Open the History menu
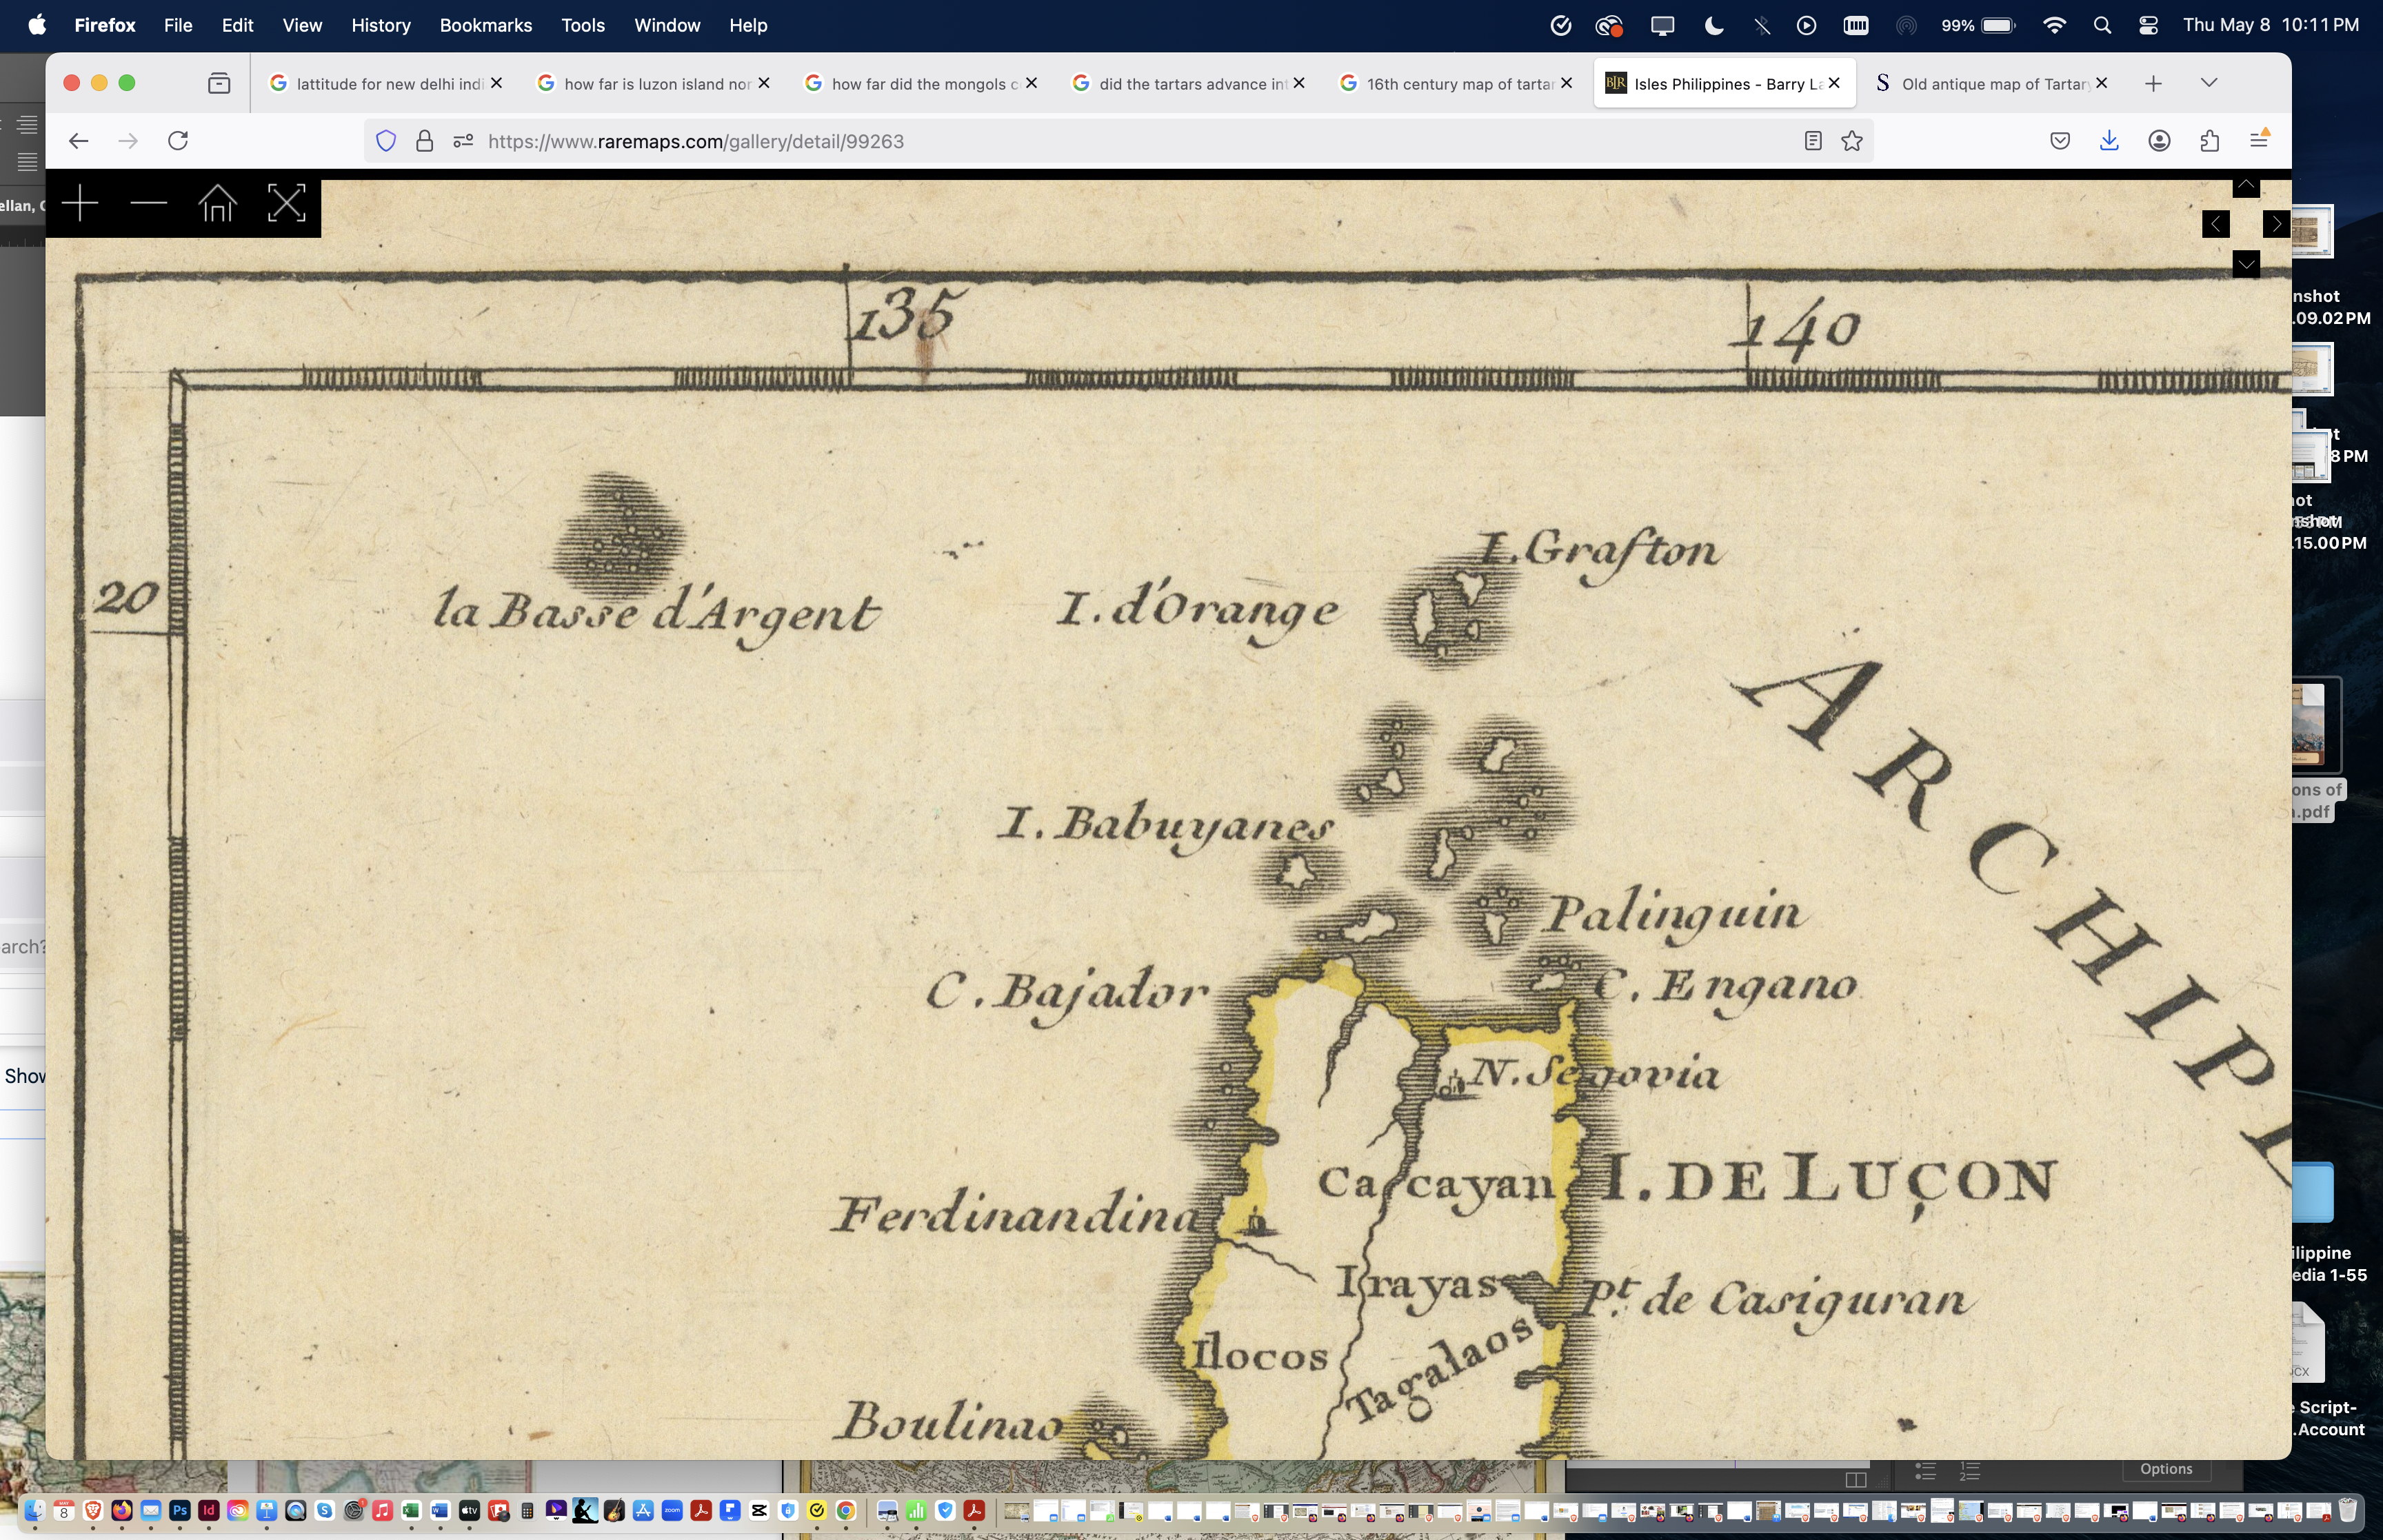Image resolution: width=2383 pixels, height=1540 pixels. (x=381, y=25)
